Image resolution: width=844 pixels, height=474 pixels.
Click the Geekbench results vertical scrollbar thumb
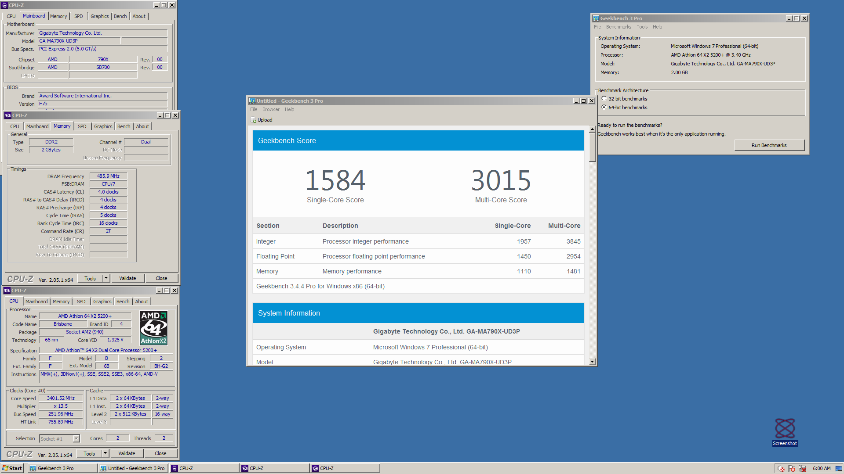[592, 147]
